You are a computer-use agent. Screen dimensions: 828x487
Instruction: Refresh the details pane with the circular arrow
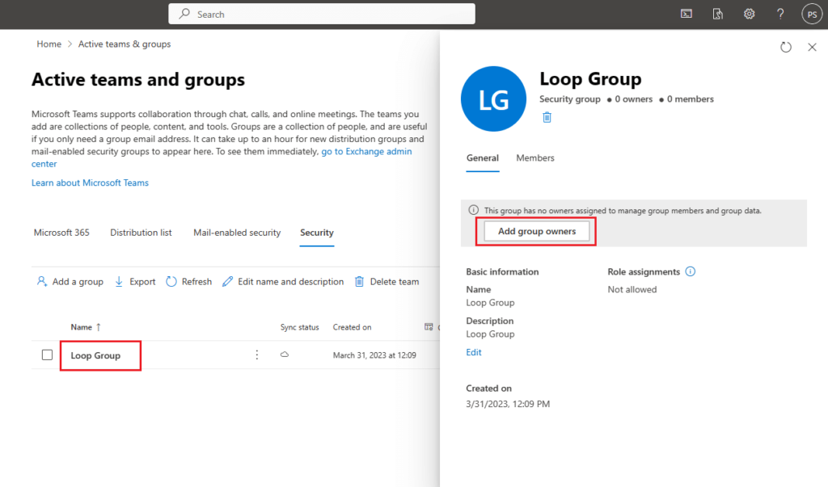point(785,47)
